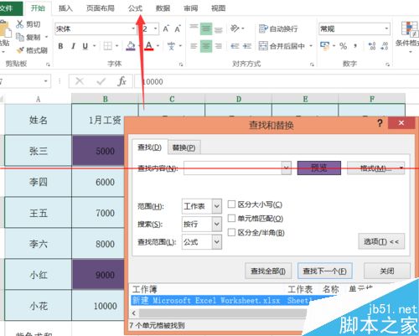
Task: Click the decrease decimal icon
Action: coord(385,46)
